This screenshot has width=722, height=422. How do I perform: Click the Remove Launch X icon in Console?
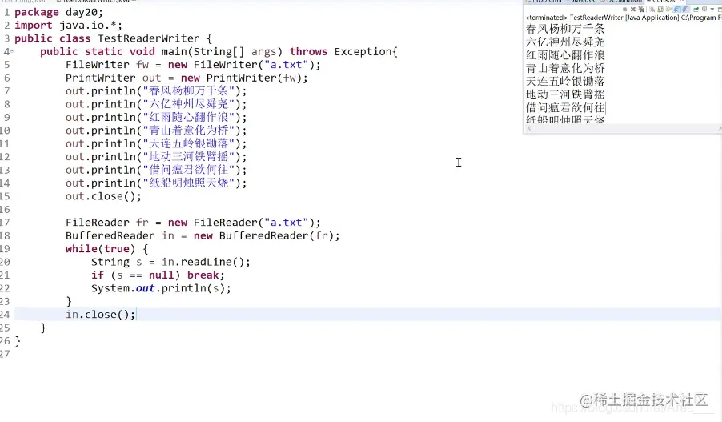coord(633,10)
